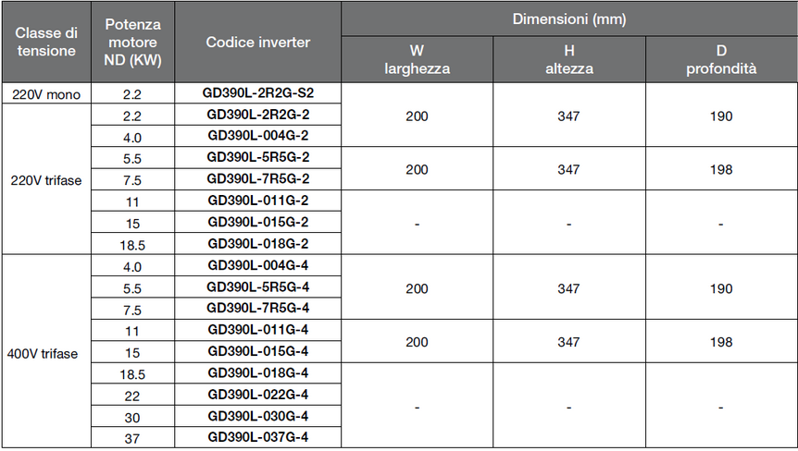Click the 'Dimensioni (mm)' header
The width and height of the screenshot is (798, 451).
(568, 18)
